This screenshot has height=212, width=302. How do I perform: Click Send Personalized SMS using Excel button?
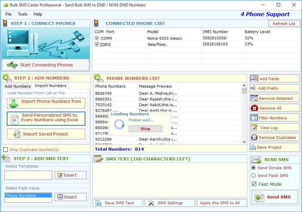tap(46, 119)
